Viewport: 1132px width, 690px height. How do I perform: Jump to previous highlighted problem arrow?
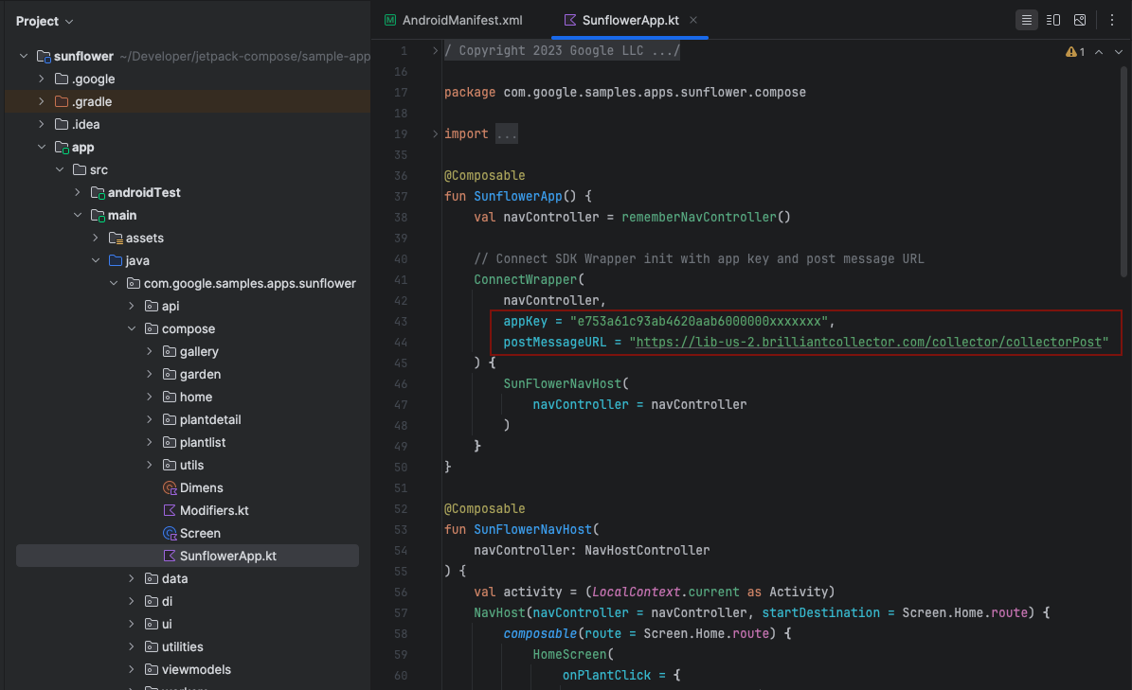click(x=1099, y=52)
